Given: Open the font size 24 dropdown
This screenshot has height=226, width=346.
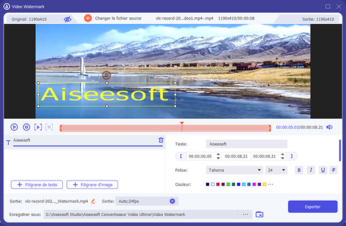Looking at the screenshot, I should pos(276,170).
